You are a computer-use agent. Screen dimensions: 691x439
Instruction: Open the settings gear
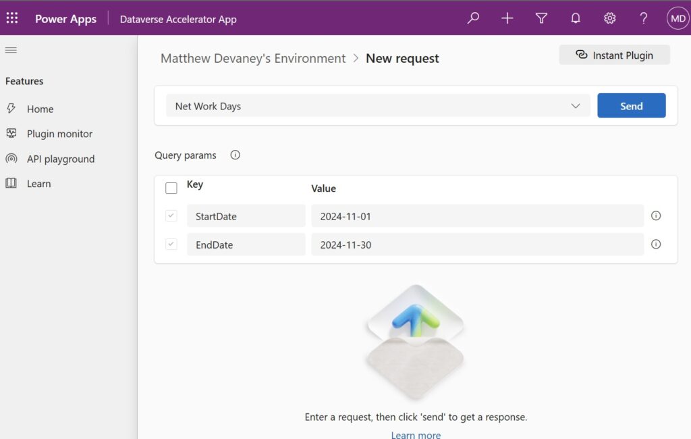(609, 18)
